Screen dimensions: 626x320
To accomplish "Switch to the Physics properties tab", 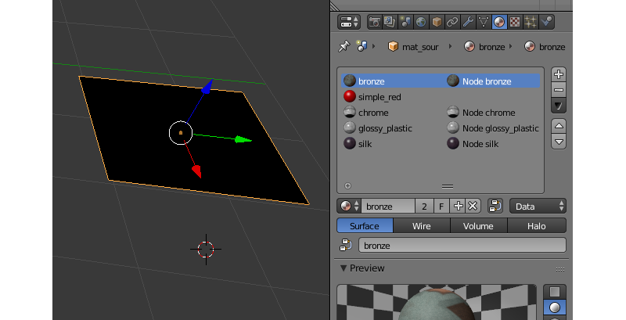I will (x=546, y=22).
